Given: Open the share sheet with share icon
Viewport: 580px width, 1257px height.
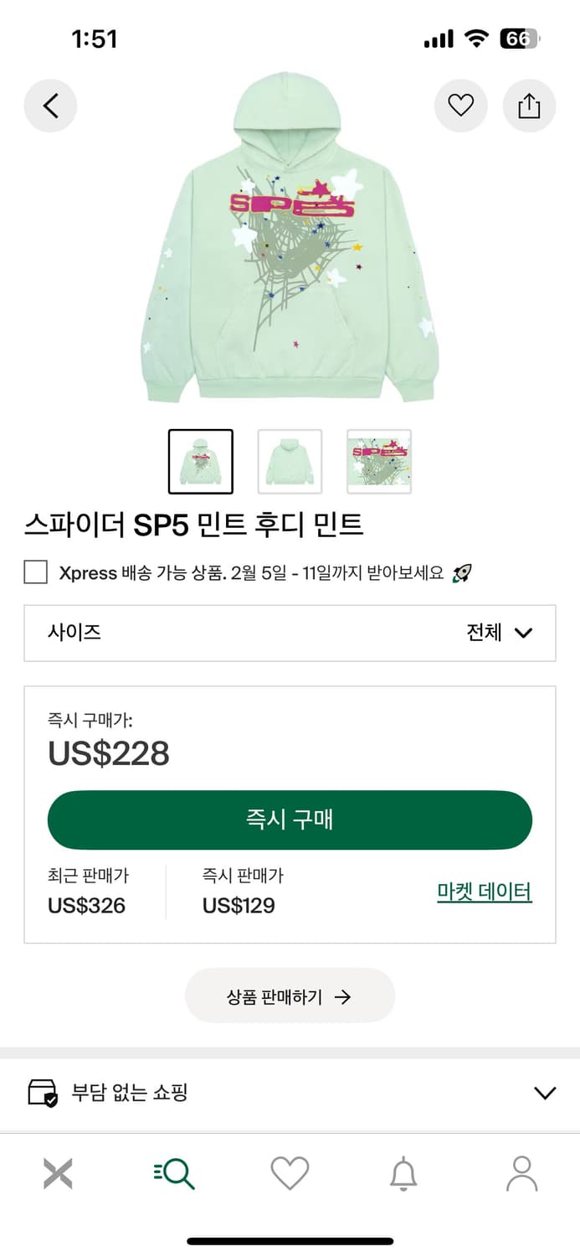Looking at the screenshot, I should tap(529, 106).
